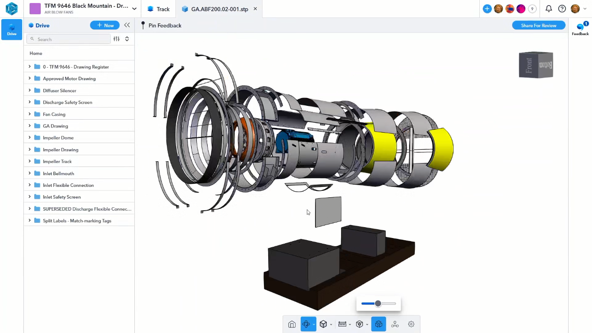Switch to the Track tab
This screenshot has height=333, width=592.
(x=159, y=9)
